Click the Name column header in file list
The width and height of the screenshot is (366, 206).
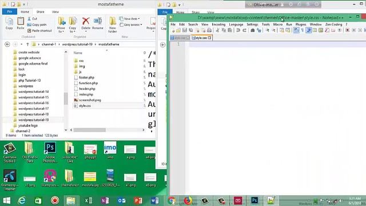tap(78, 53)
